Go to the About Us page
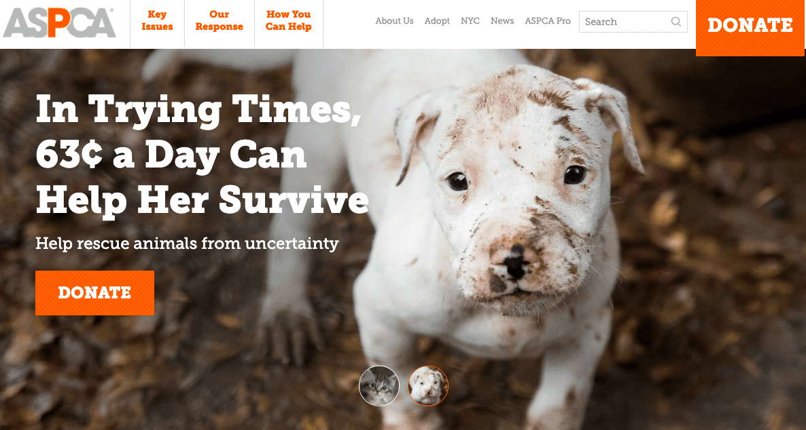Screen dimensions: 806x430 coord(394,21)
